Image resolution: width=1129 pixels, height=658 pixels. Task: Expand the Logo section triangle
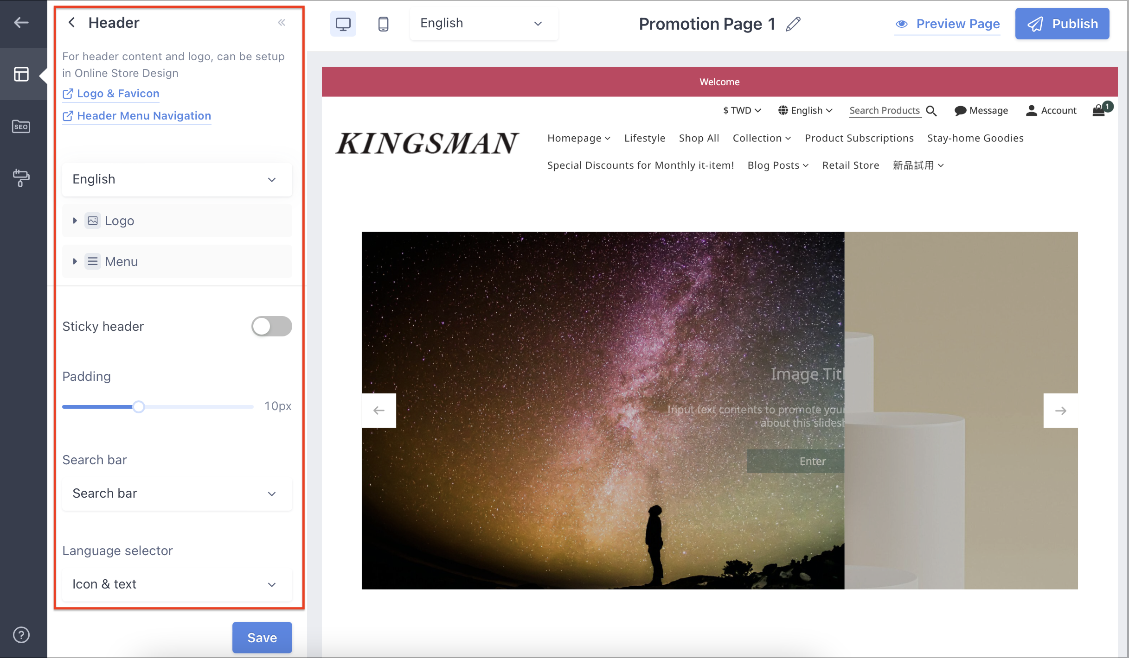point(75,221)
